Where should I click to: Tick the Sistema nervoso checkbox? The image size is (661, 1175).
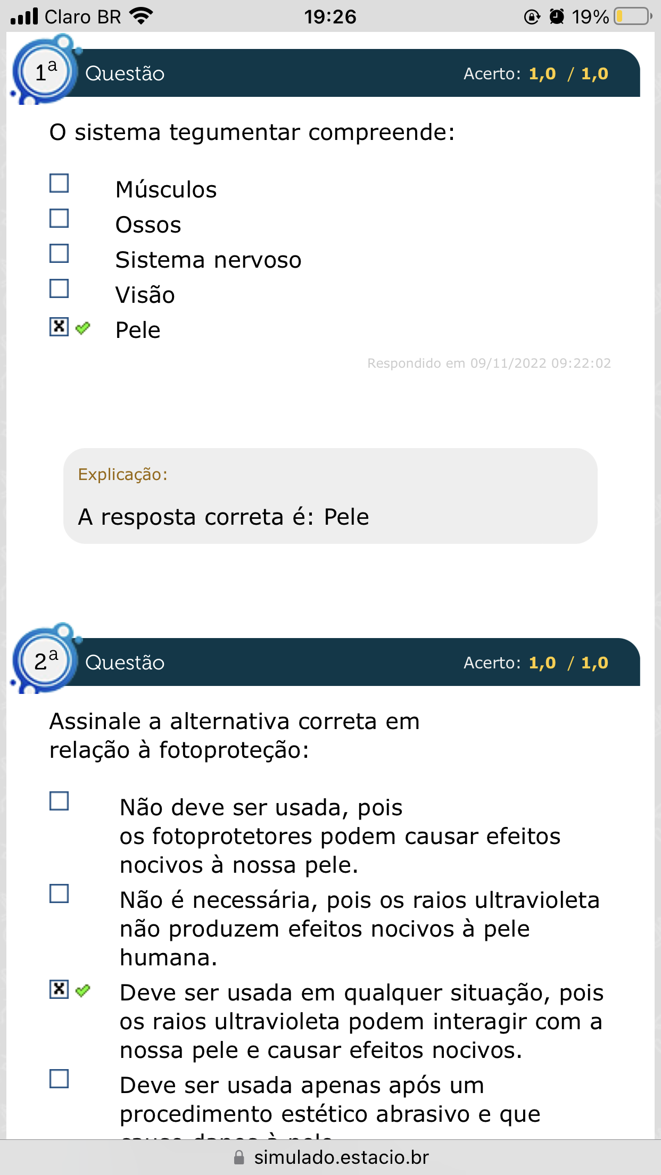tap(59, 253)
